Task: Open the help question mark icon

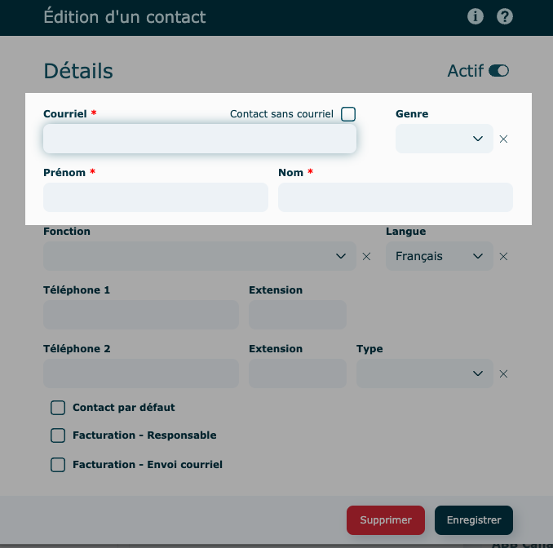Action: pos(505,16)
